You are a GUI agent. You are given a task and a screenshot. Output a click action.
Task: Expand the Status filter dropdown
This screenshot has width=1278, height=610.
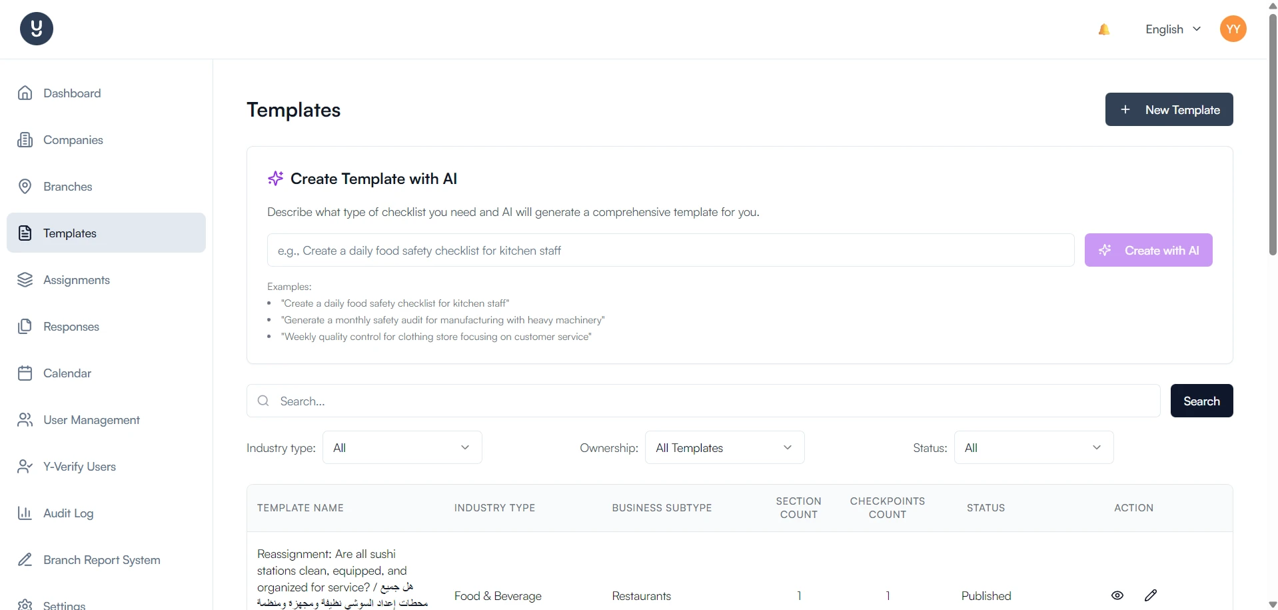pos(1033,448)
